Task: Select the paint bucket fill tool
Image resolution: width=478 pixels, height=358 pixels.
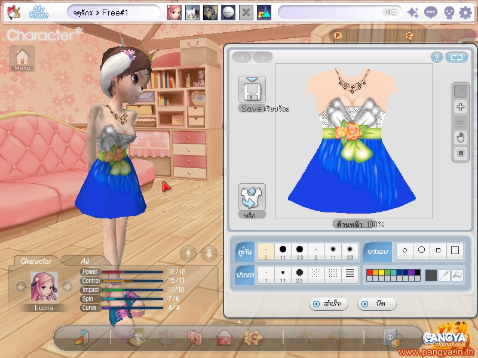Action: 458,275
